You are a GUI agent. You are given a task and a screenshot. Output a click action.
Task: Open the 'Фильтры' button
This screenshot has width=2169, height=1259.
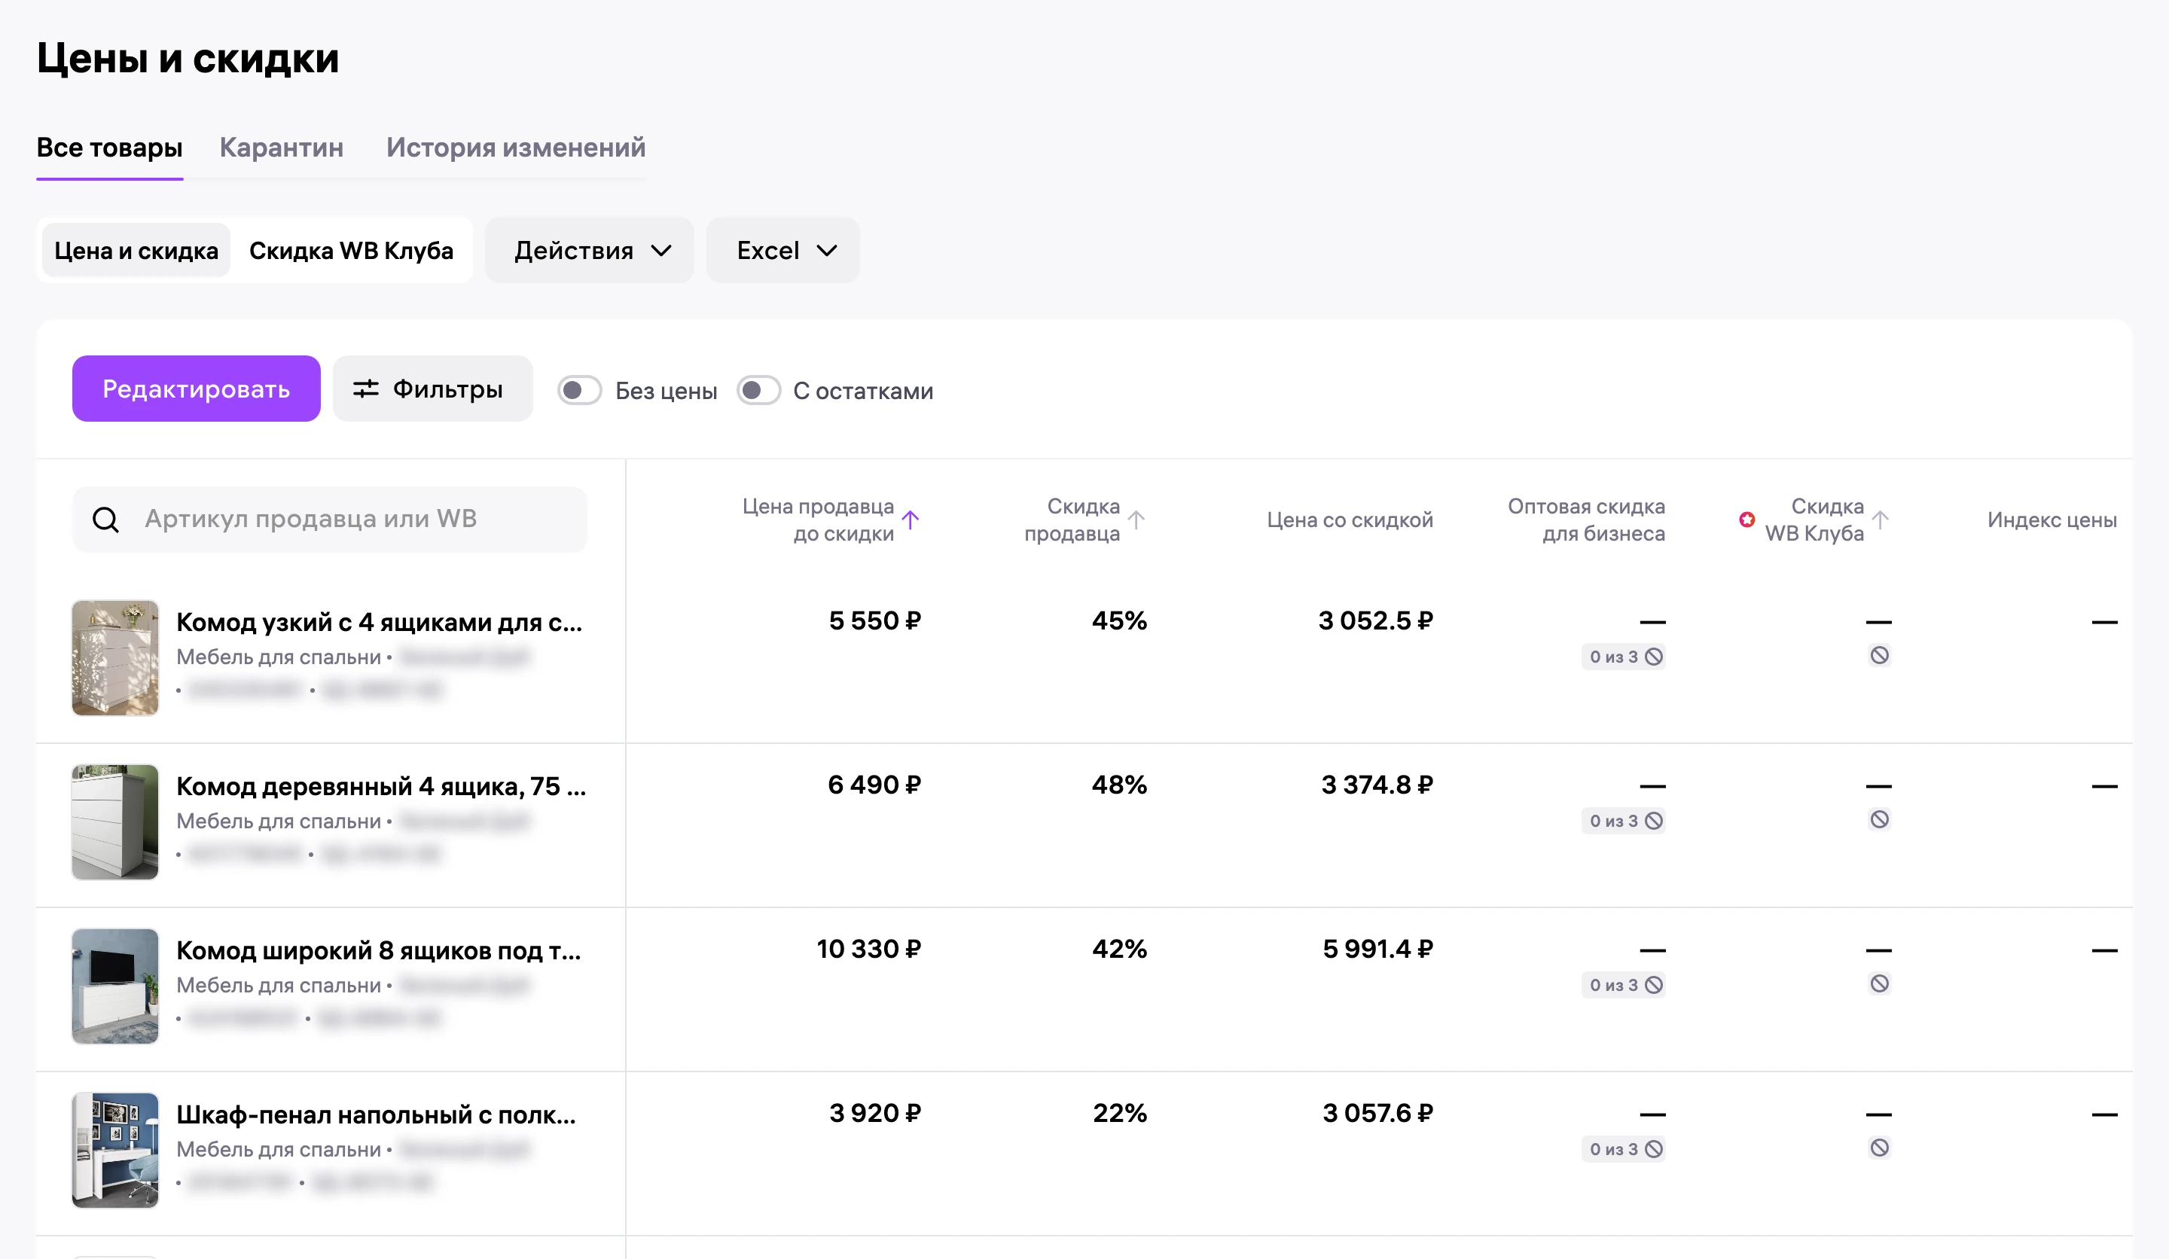(433, 389)
